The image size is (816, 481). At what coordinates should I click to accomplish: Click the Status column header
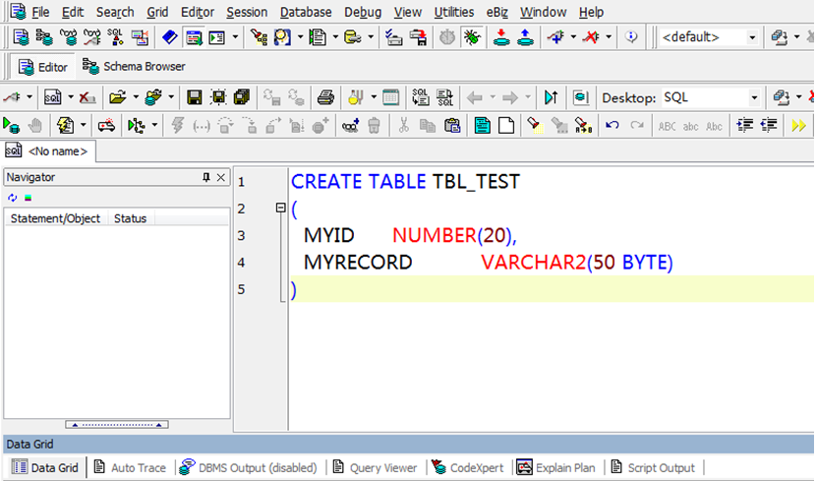[x=130, y=218]
